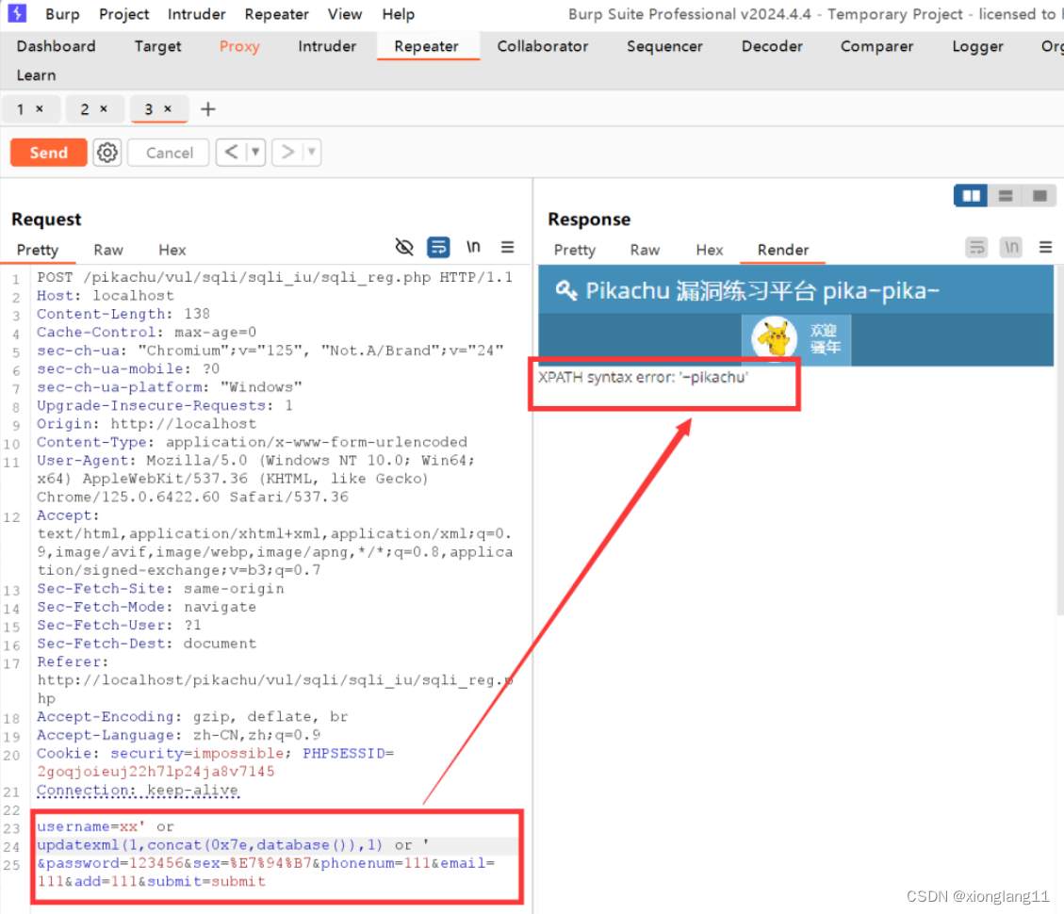Toggle word wrap icon in Request pane
1064x914 pixels.
(438, 247)
